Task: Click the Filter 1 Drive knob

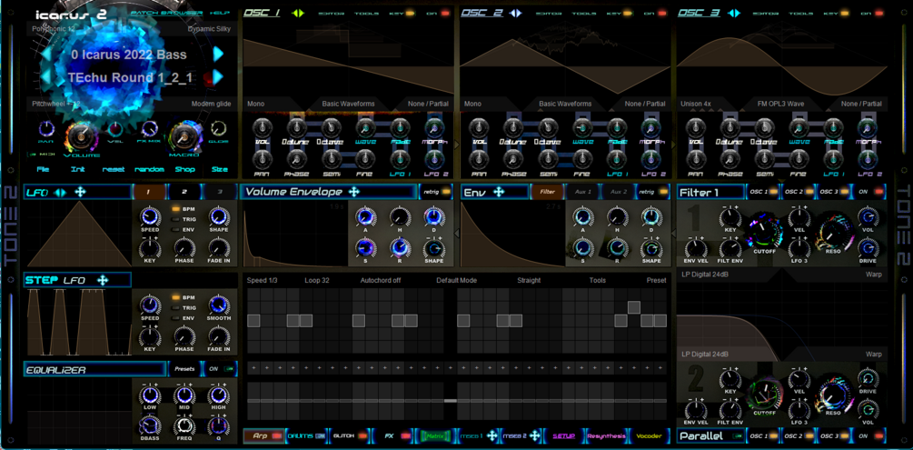Action: pos(868,248)
